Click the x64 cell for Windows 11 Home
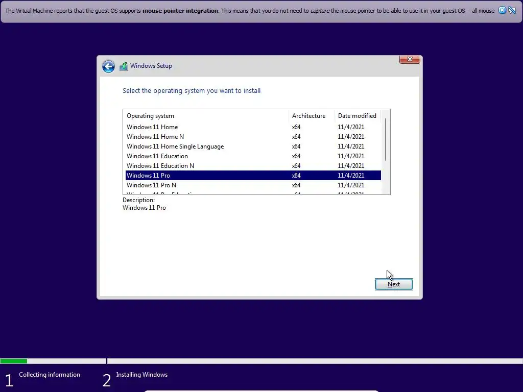This screenshot has width=523, height=392. [x=296, y=127]
